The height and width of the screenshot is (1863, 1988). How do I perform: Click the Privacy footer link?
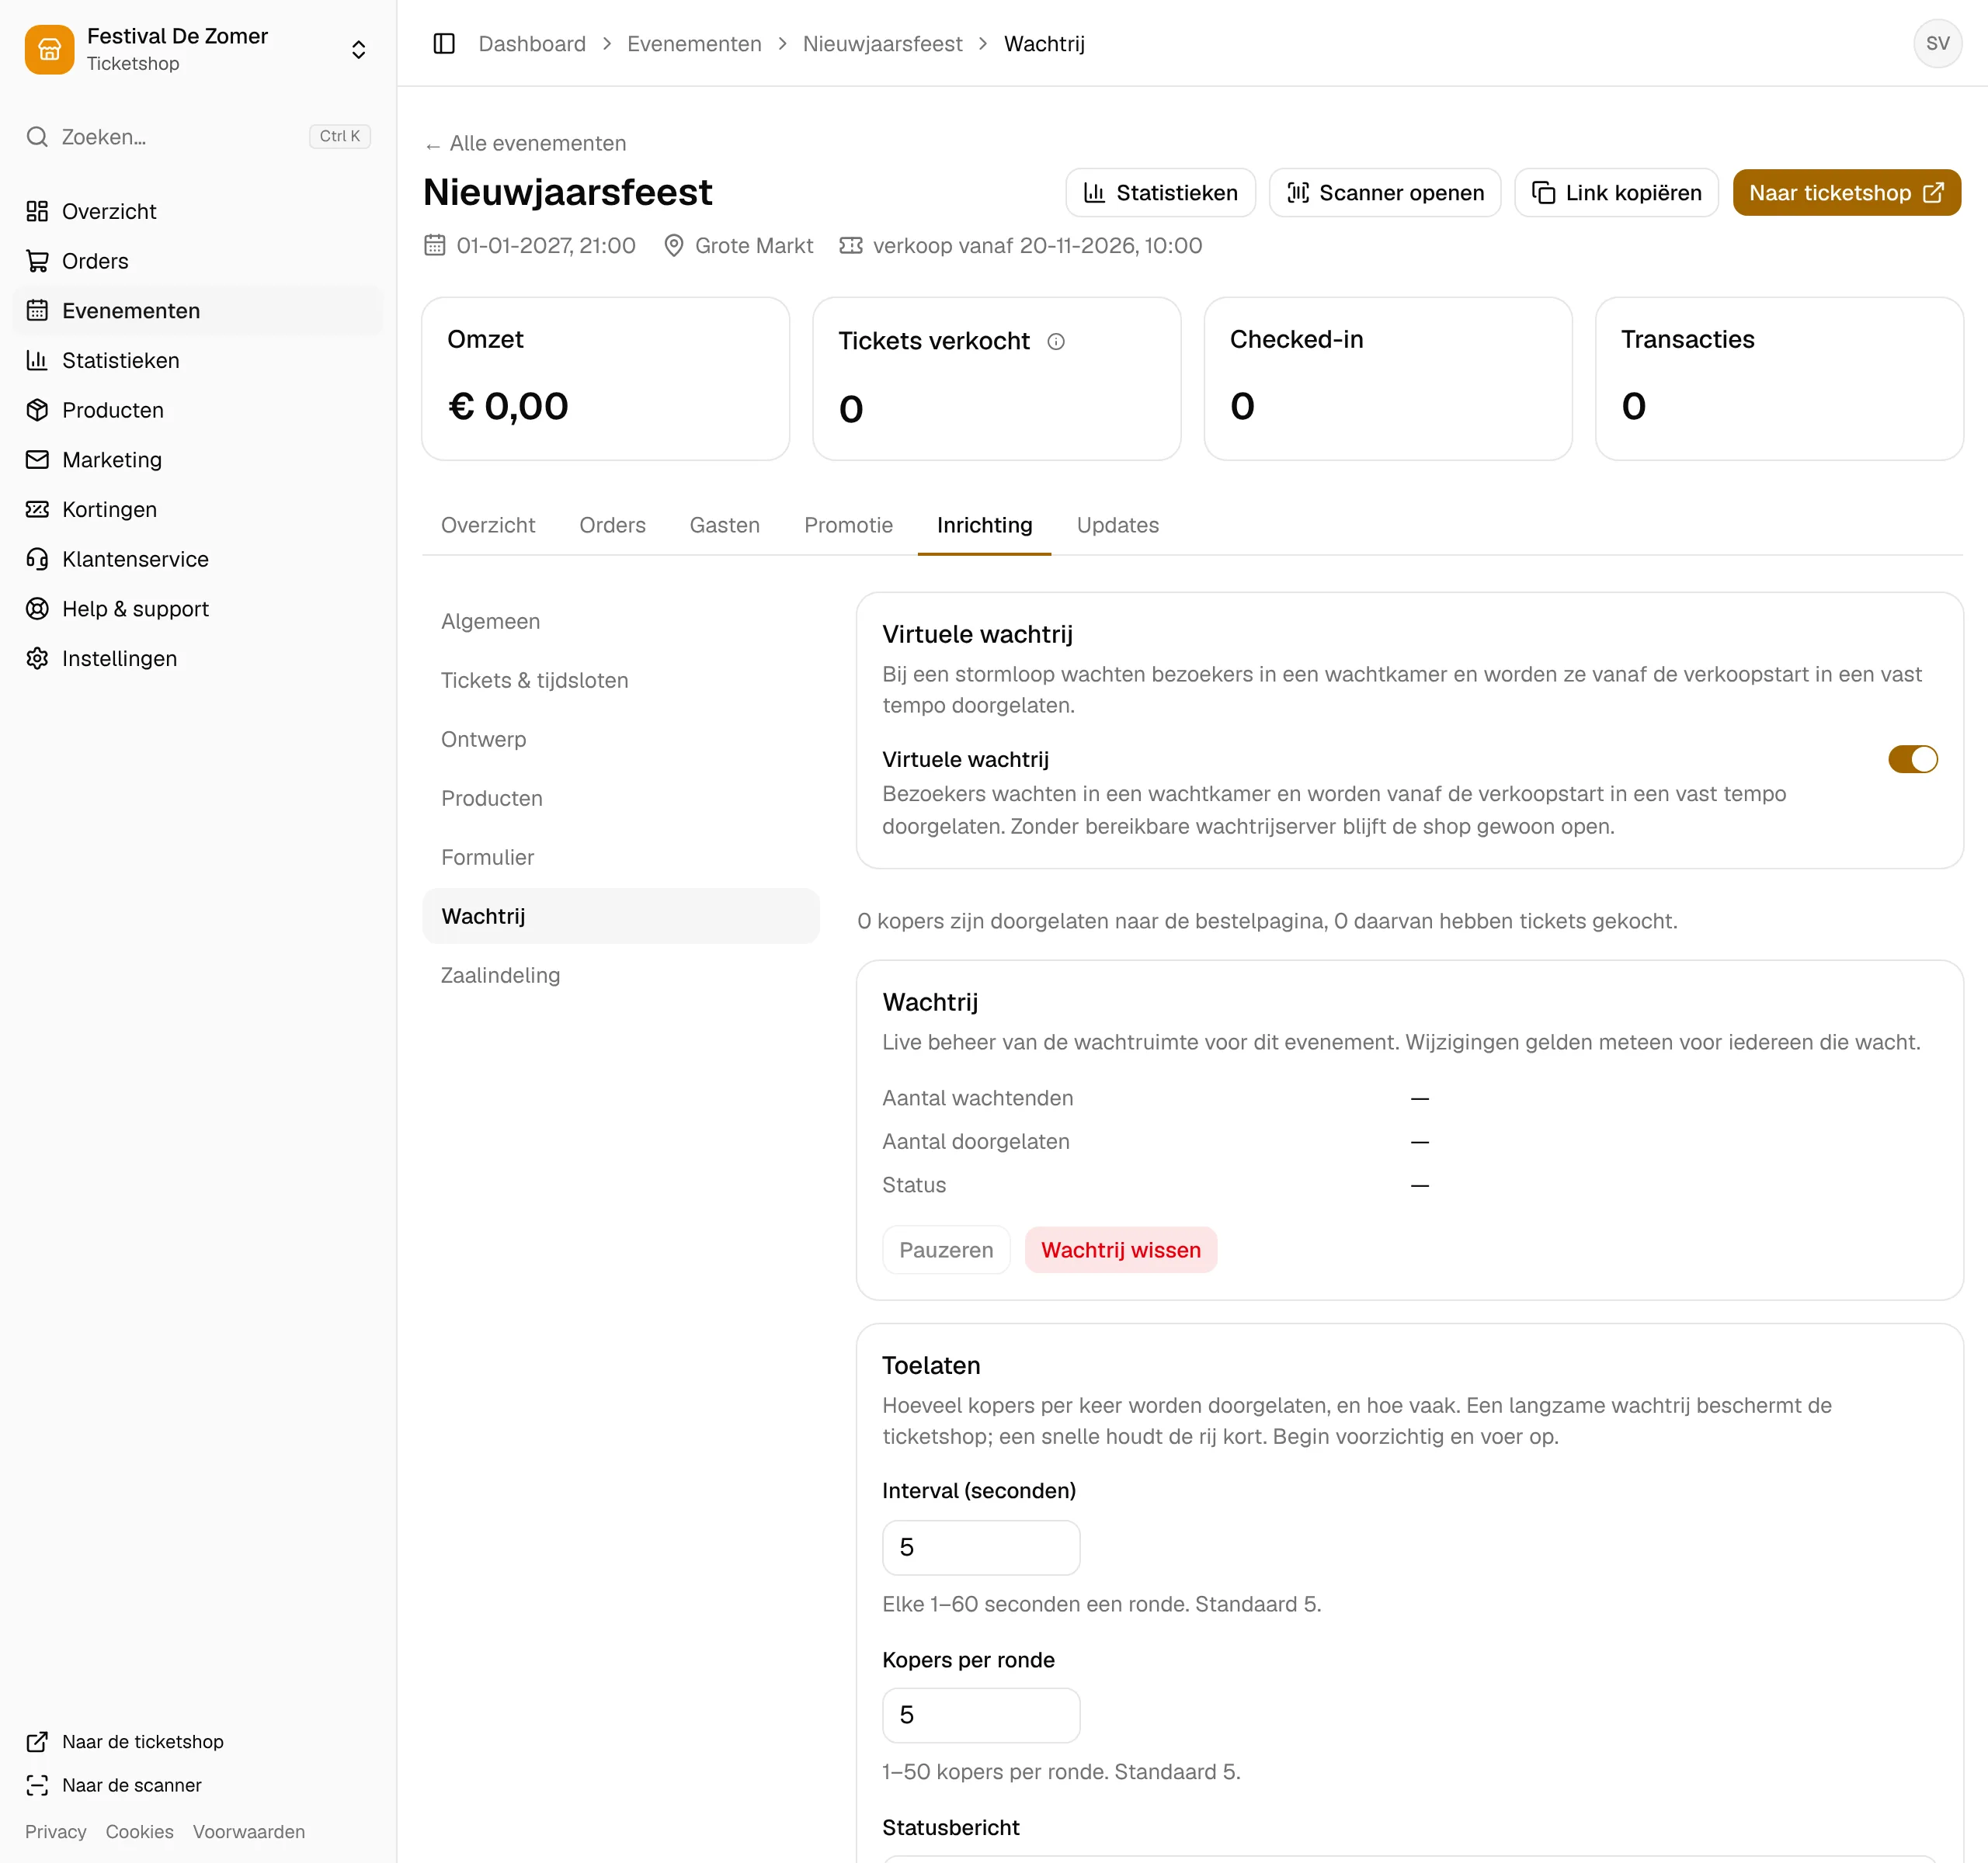[56, 1832]
